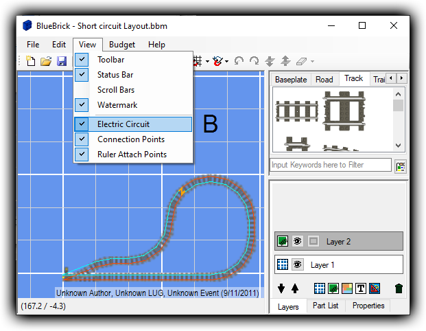This screenshot has width=426, height=331.
Task: Click parts list scroll up arrow
Action: pos(398,94)
